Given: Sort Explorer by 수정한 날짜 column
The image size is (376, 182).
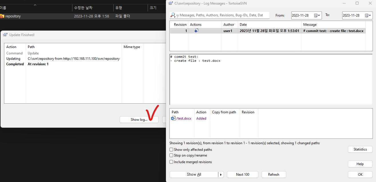Looking at the screenshot, I should coord(93,8).
